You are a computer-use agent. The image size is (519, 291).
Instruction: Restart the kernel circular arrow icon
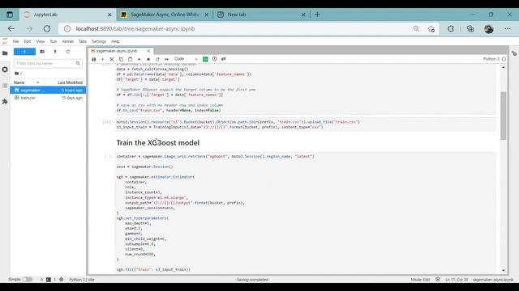tap(157, 59)
